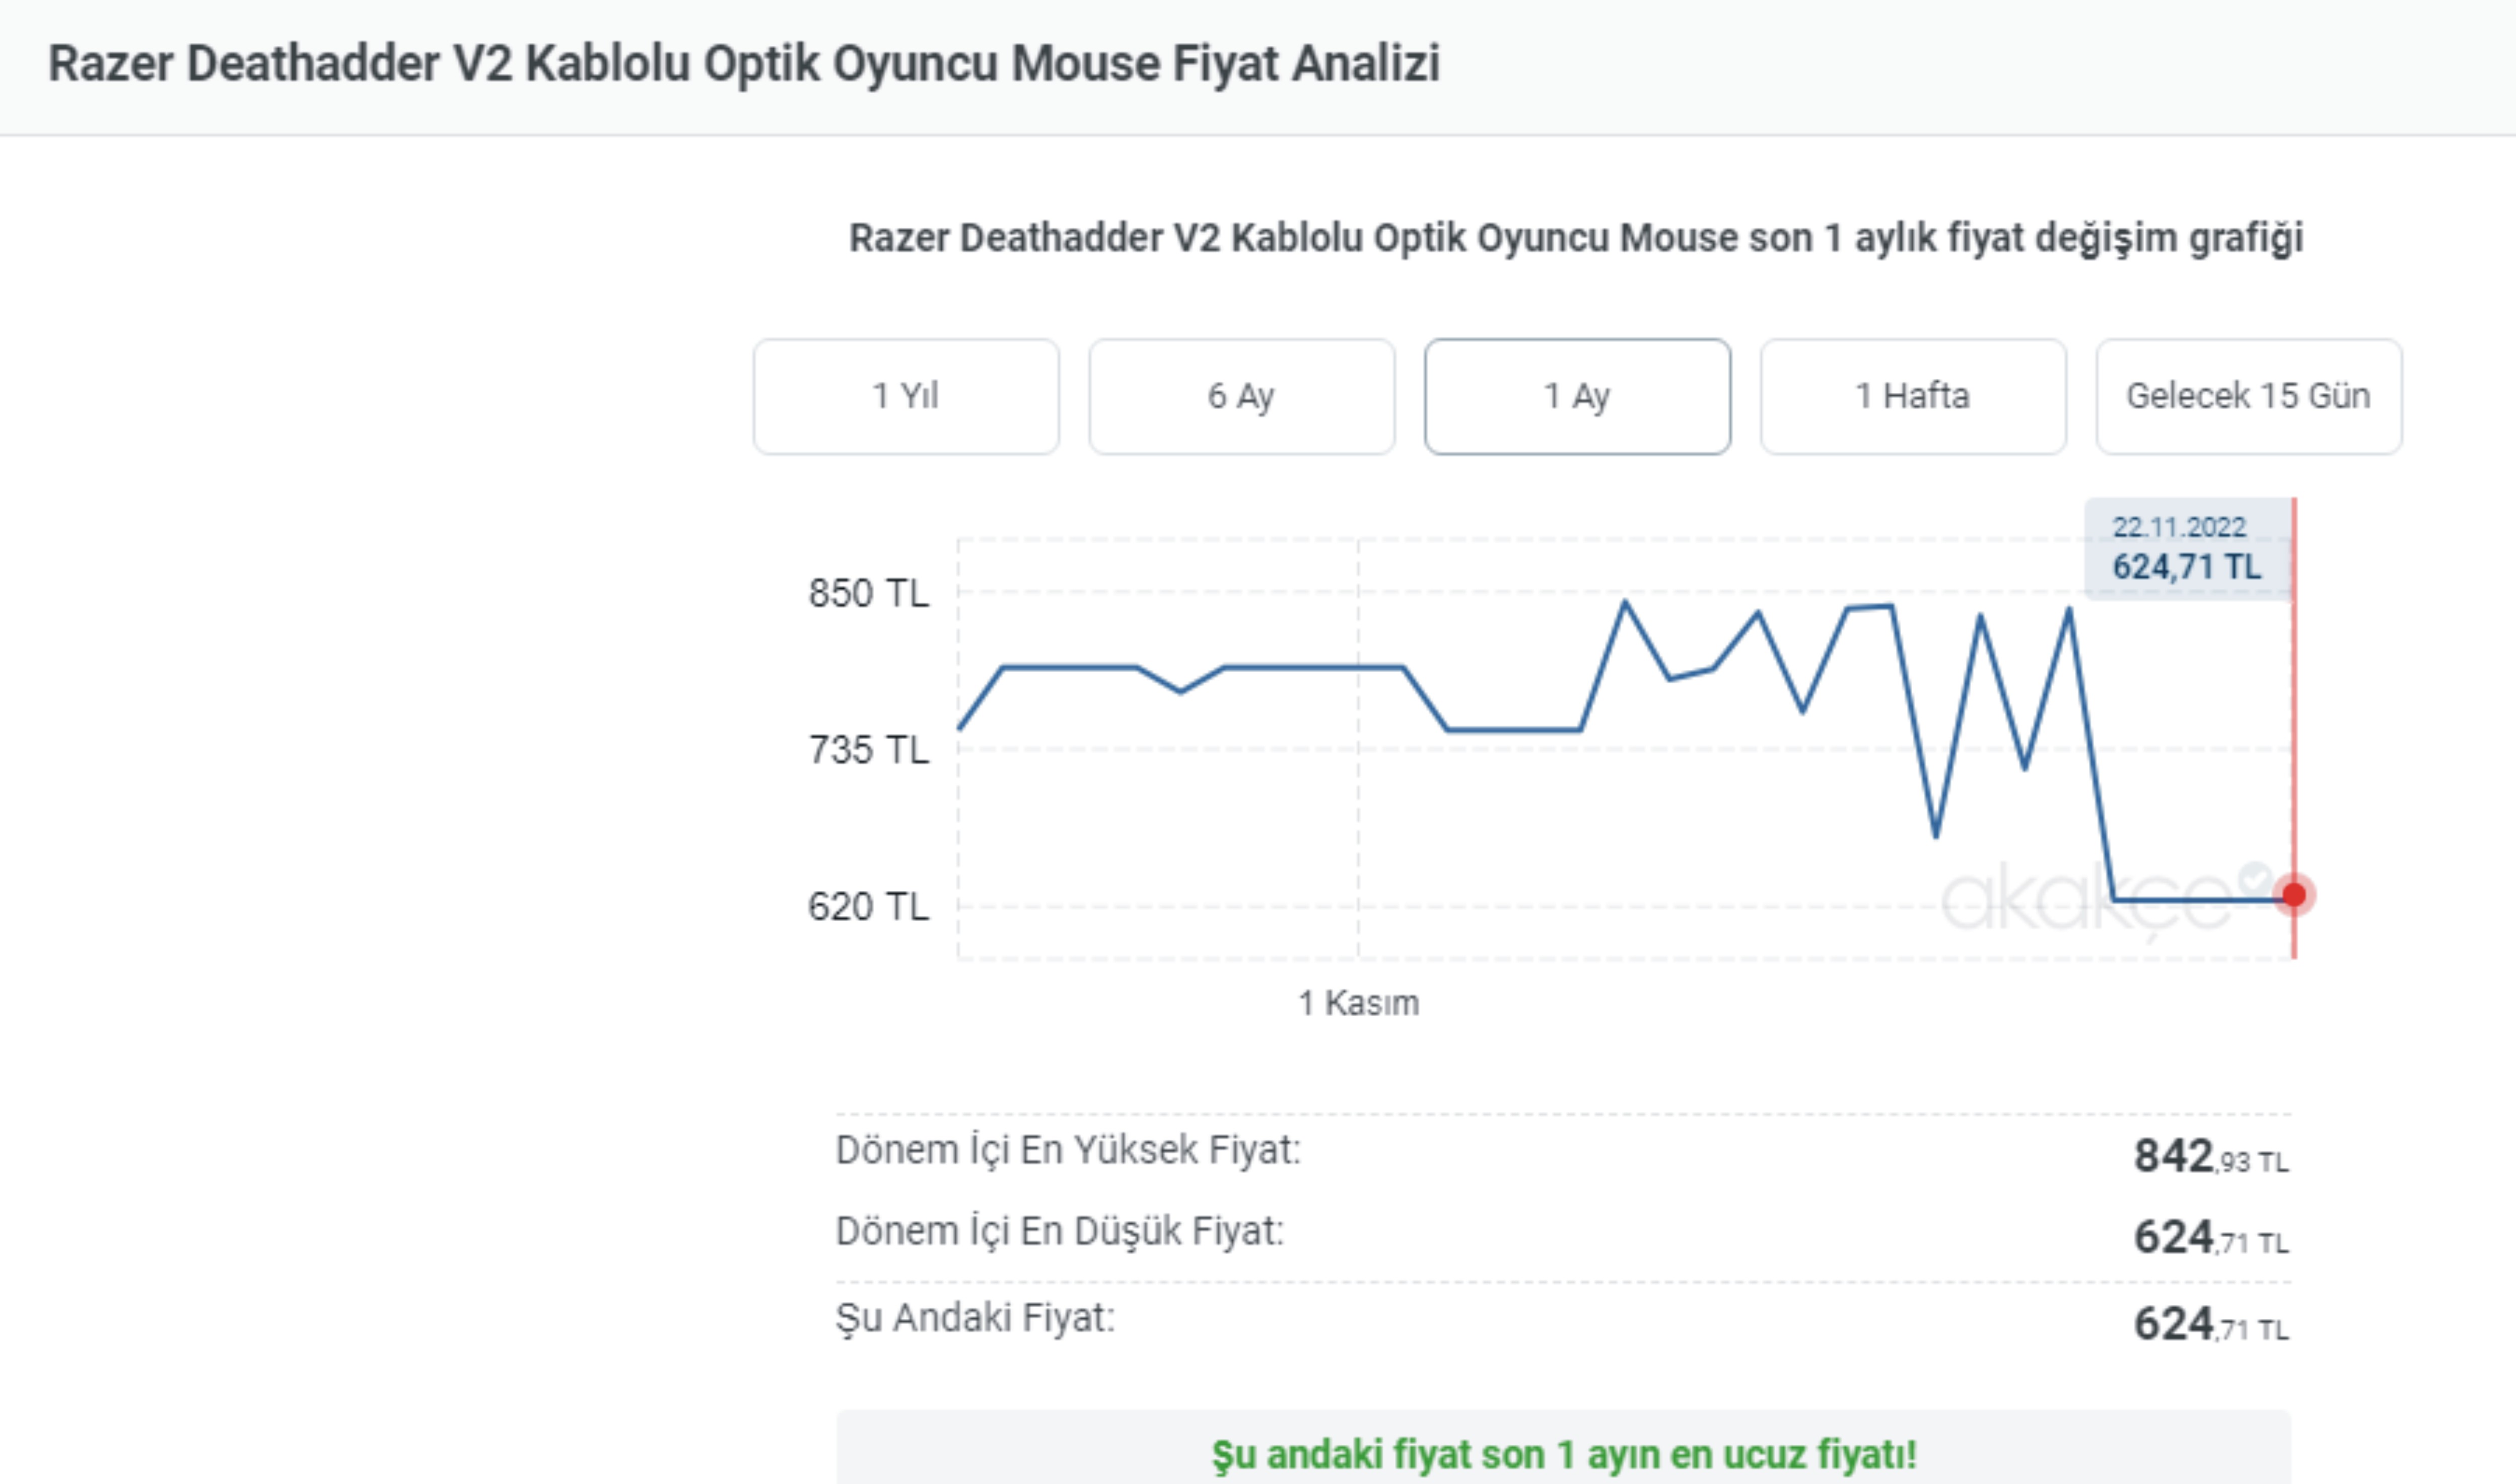Click the 850 TL axis label
This screenshot has width=2516, height=1484.
pyautogui.click(x=869, y=593)
